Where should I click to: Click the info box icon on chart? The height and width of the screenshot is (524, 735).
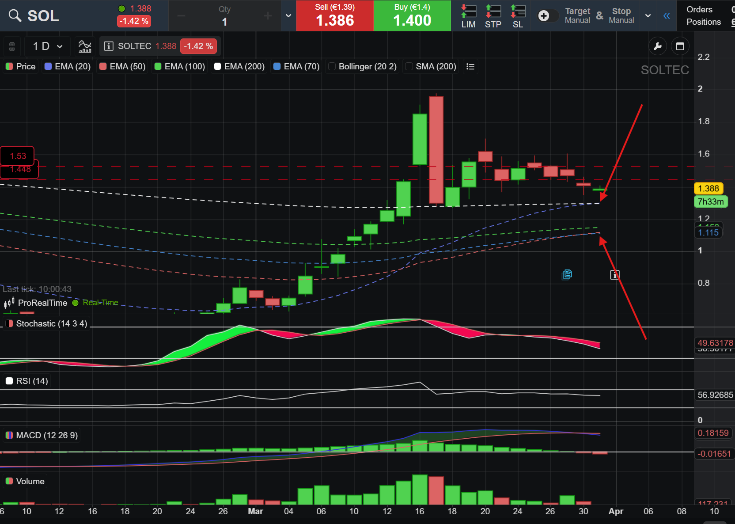[x=614, y=275]
